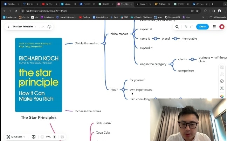Select the book cover image
Screen dimensions: 227x141
tap(39, 75)
